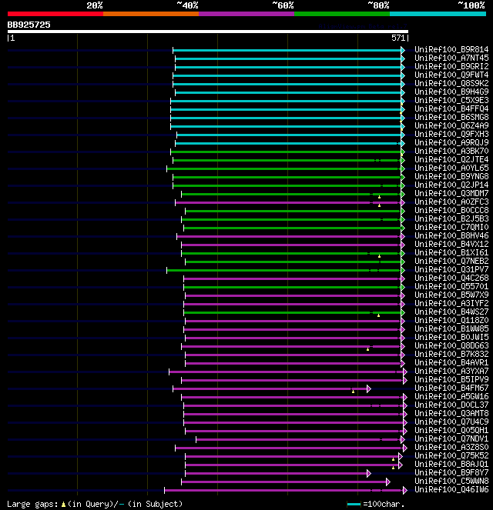Click the UniRef100_C5X9E3 label
The image size is (493, 510).
click(451, 101)
